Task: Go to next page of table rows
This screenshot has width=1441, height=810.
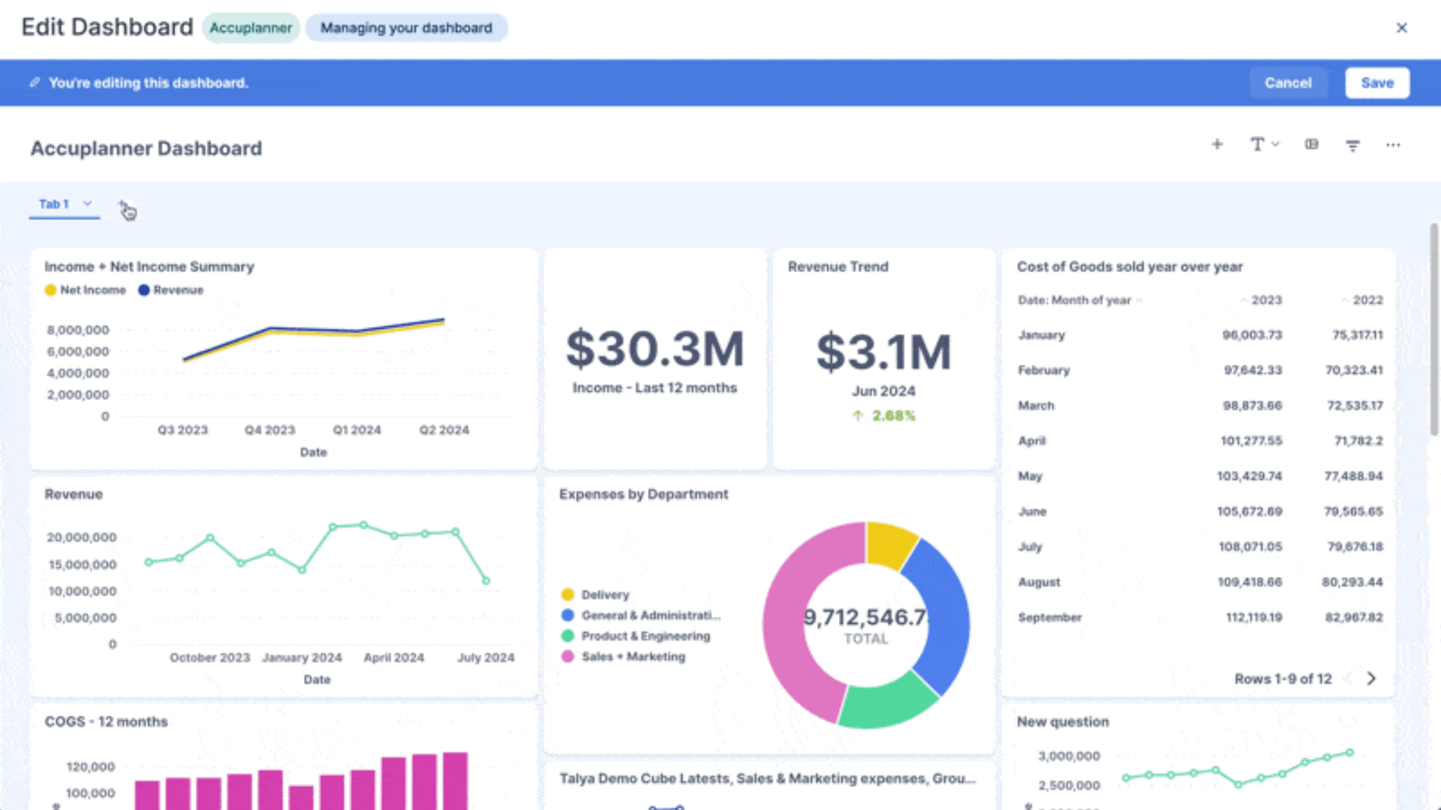Action: [1371, 678]
